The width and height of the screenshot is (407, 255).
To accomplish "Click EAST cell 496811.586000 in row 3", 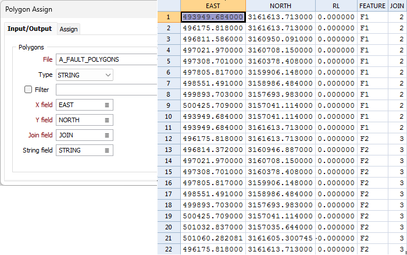I will pos(213,39).
